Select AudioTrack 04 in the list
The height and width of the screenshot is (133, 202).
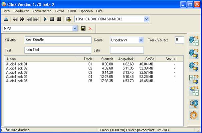click(17, 77)
